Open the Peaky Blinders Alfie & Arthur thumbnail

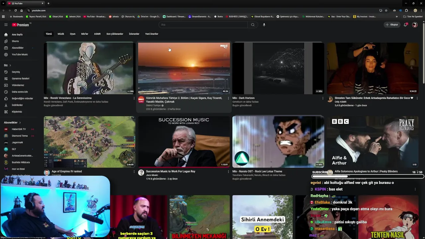(373, 142)
